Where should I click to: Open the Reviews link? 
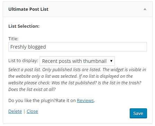pyautogui.click(x=85, y=100)
